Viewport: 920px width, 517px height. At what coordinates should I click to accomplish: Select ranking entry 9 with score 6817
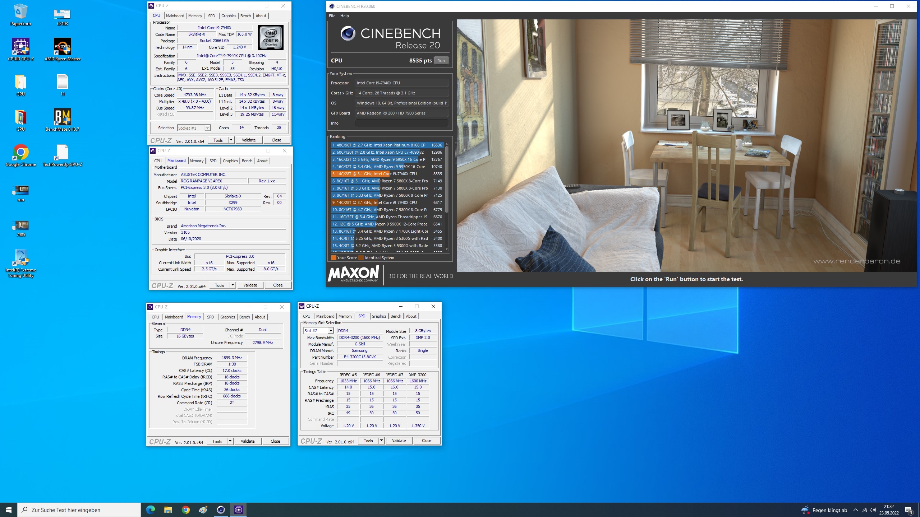(x=387, y=202)
